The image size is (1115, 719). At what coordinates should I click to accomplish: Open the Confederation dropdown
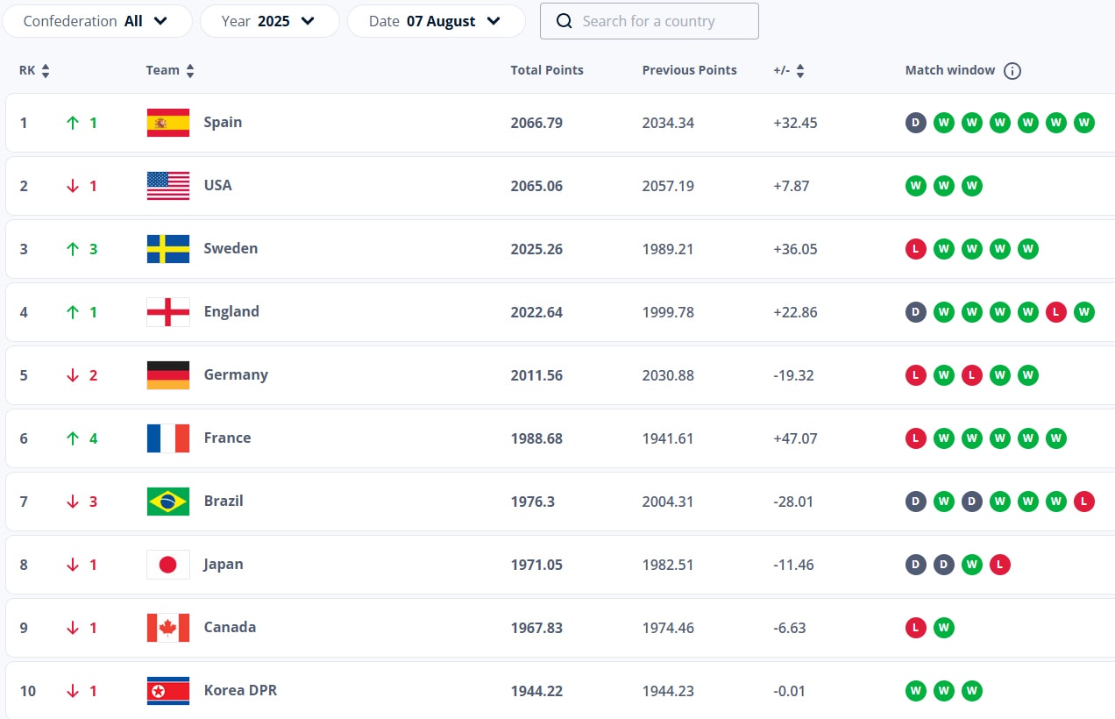tap(97, 21)
